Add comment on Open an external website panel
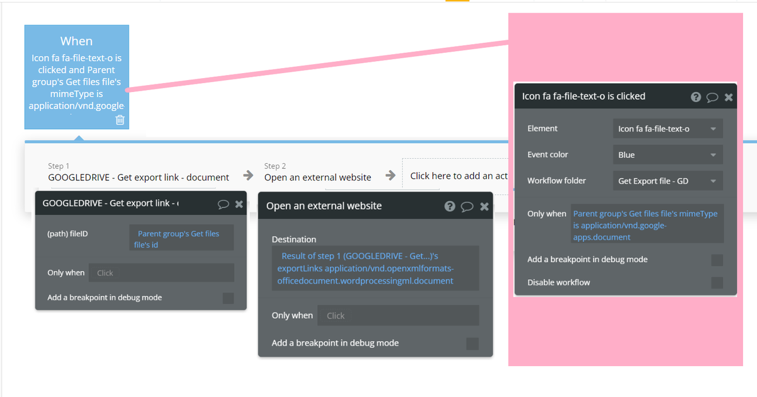The image size is (757, 397). [467, 206]
